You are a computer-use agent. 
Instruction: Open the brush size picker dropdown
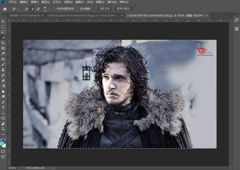49,9
